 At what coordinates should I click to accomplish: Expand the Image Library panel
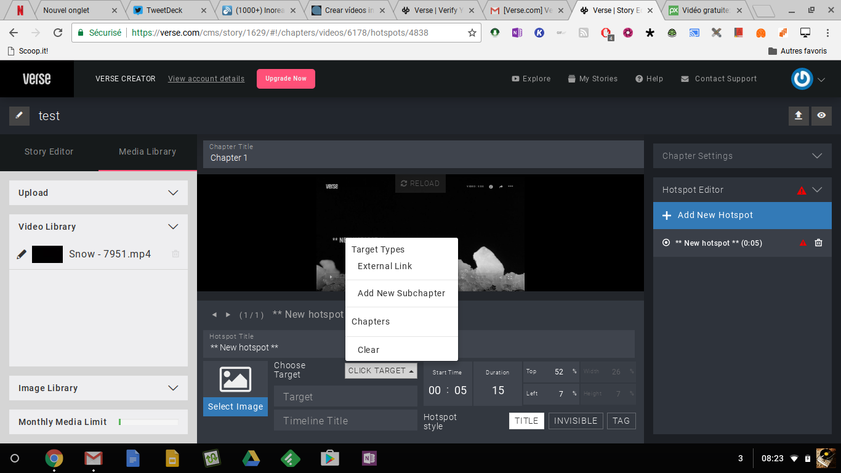(x=174, y=388)
